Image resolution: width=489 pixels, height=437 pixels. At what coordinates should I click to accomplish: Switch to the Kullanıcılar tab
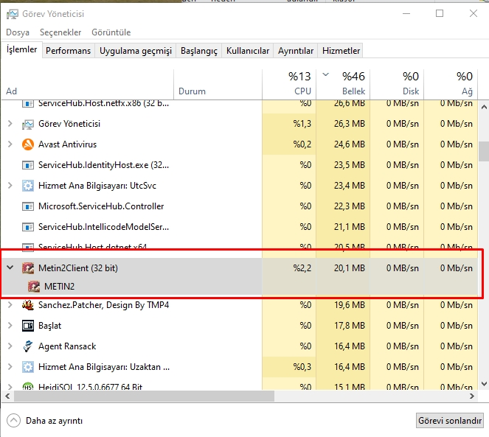click(248, 51)
